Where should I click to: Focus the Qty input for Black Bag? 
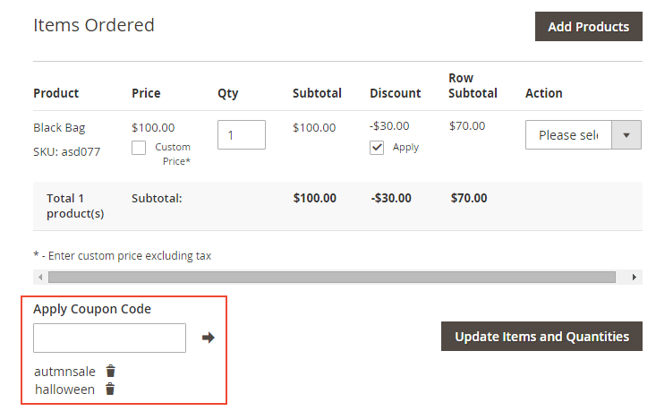point(242,135)
